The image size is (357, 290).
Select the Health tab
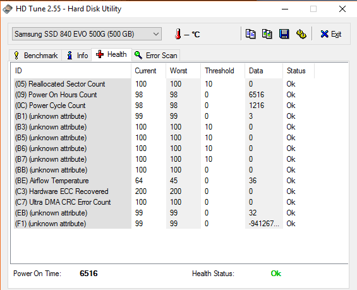(x=111, y=54)
